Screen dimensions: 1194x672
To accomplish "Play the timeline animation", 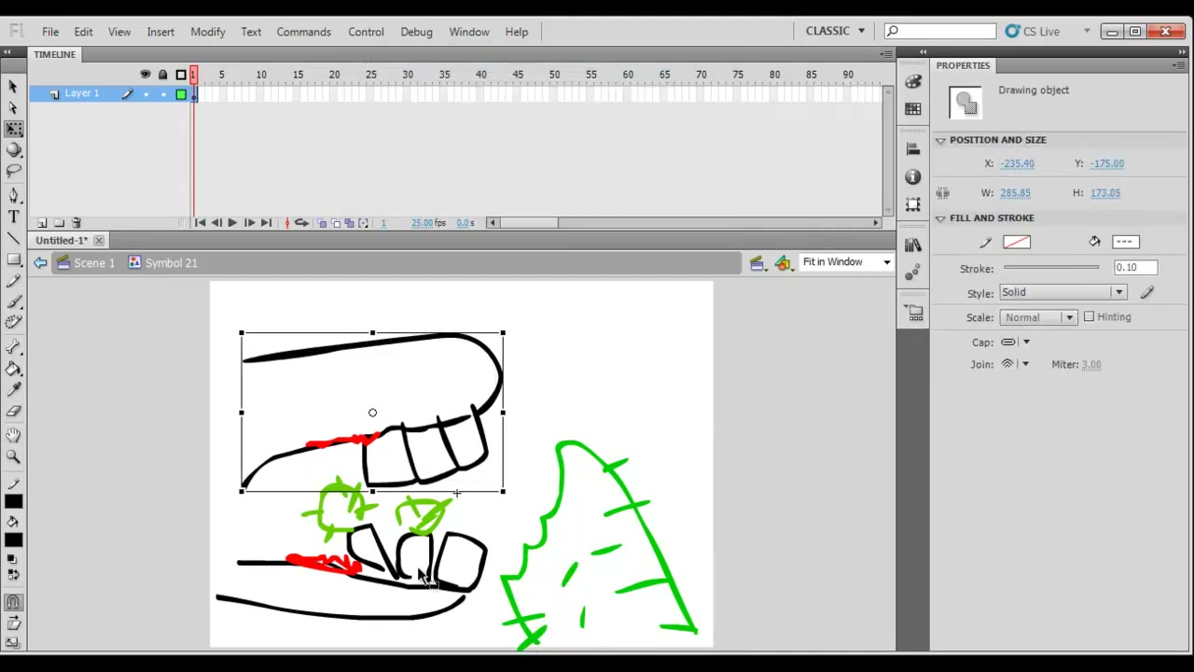I will pos(232,223).
